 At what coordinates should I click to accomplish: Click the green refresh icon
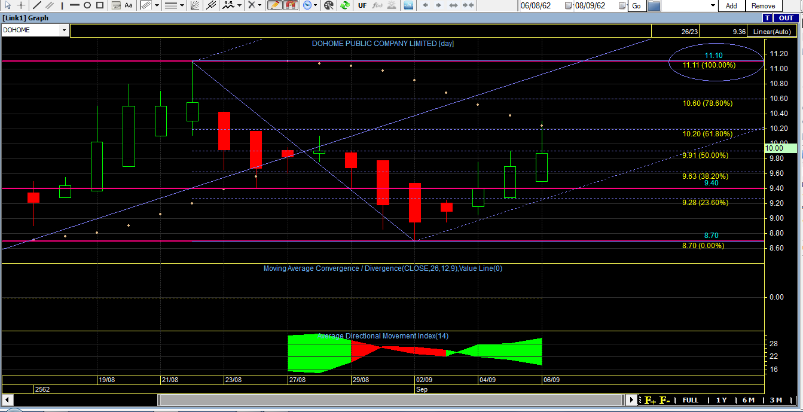click(345, 5)
